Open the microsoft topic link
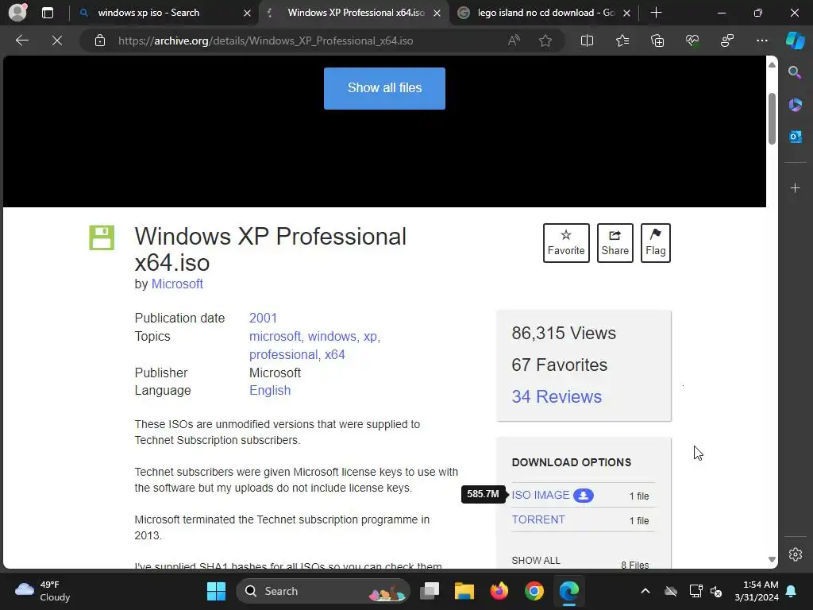This screenshot has height=610, width=813. point(275,336)
